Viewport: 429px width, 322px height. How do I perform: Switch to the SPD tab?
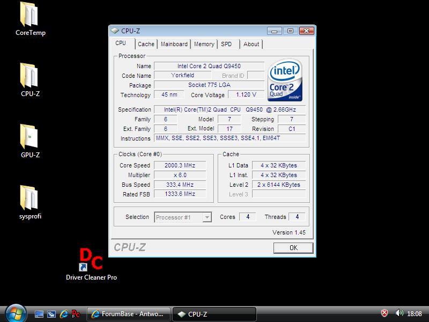click(226, 44)
